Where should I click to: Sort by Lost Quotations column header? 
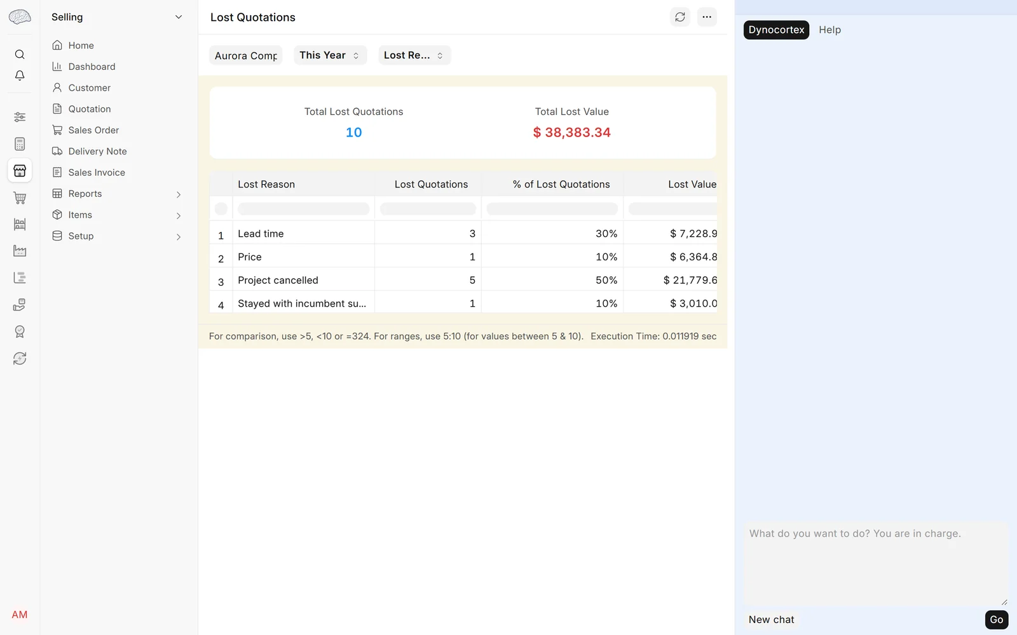pyautogui.click(x=431, y=184)
